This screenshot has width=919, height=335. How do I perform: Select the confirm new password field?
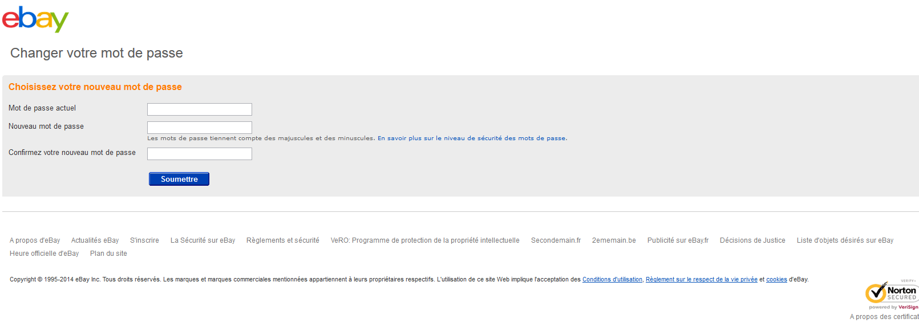click(x=199, y=154)
